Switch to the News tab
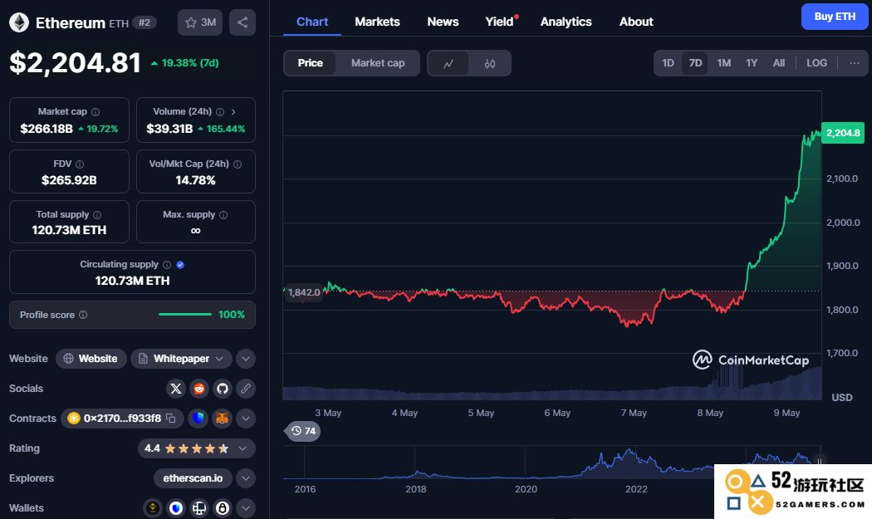Viewport: 872px width, 519px height. tap(443, 22)
